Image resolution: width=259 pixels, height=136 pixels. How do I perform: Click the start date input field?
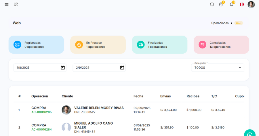point(36,68)
